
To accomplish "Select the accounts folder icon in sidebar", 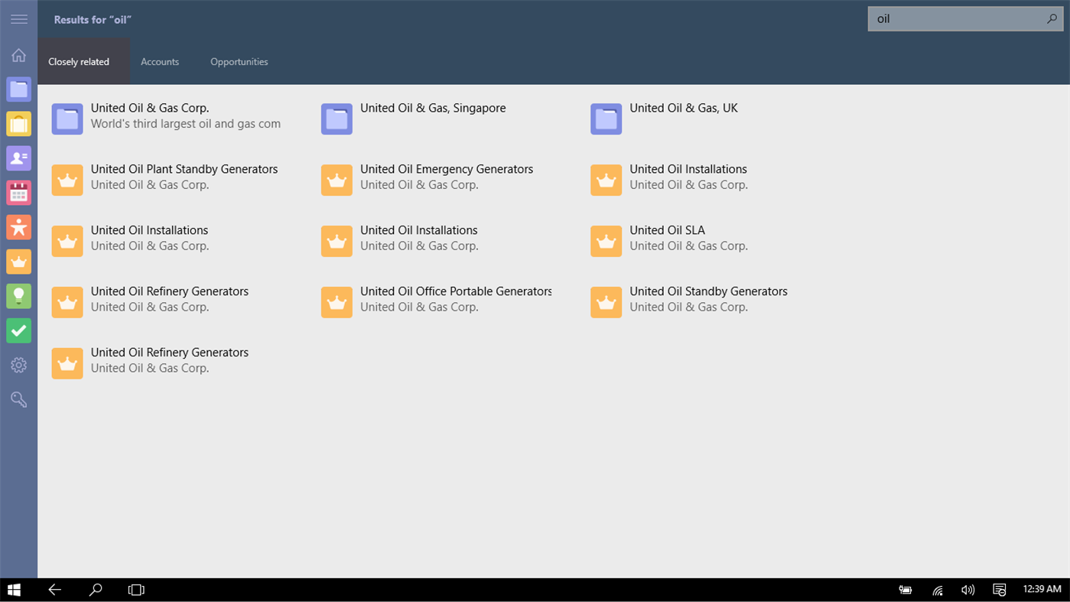I will pos(18,89).
